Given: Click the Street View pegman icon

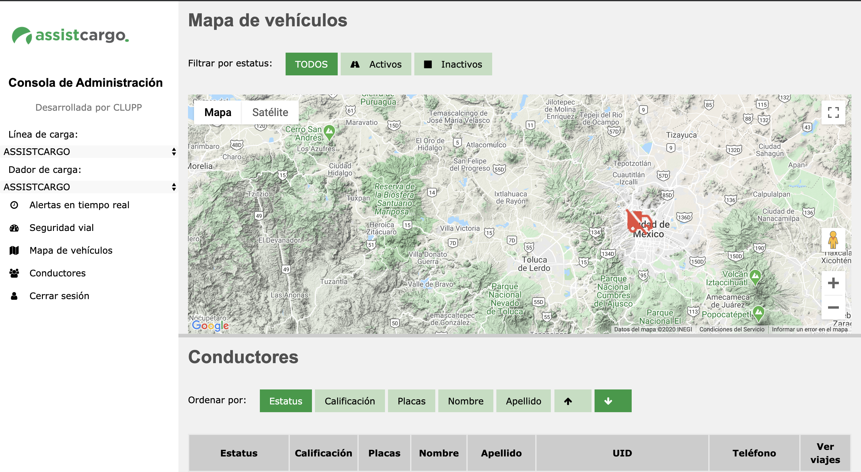Looking at the screenshot, I should pos(833,240).
